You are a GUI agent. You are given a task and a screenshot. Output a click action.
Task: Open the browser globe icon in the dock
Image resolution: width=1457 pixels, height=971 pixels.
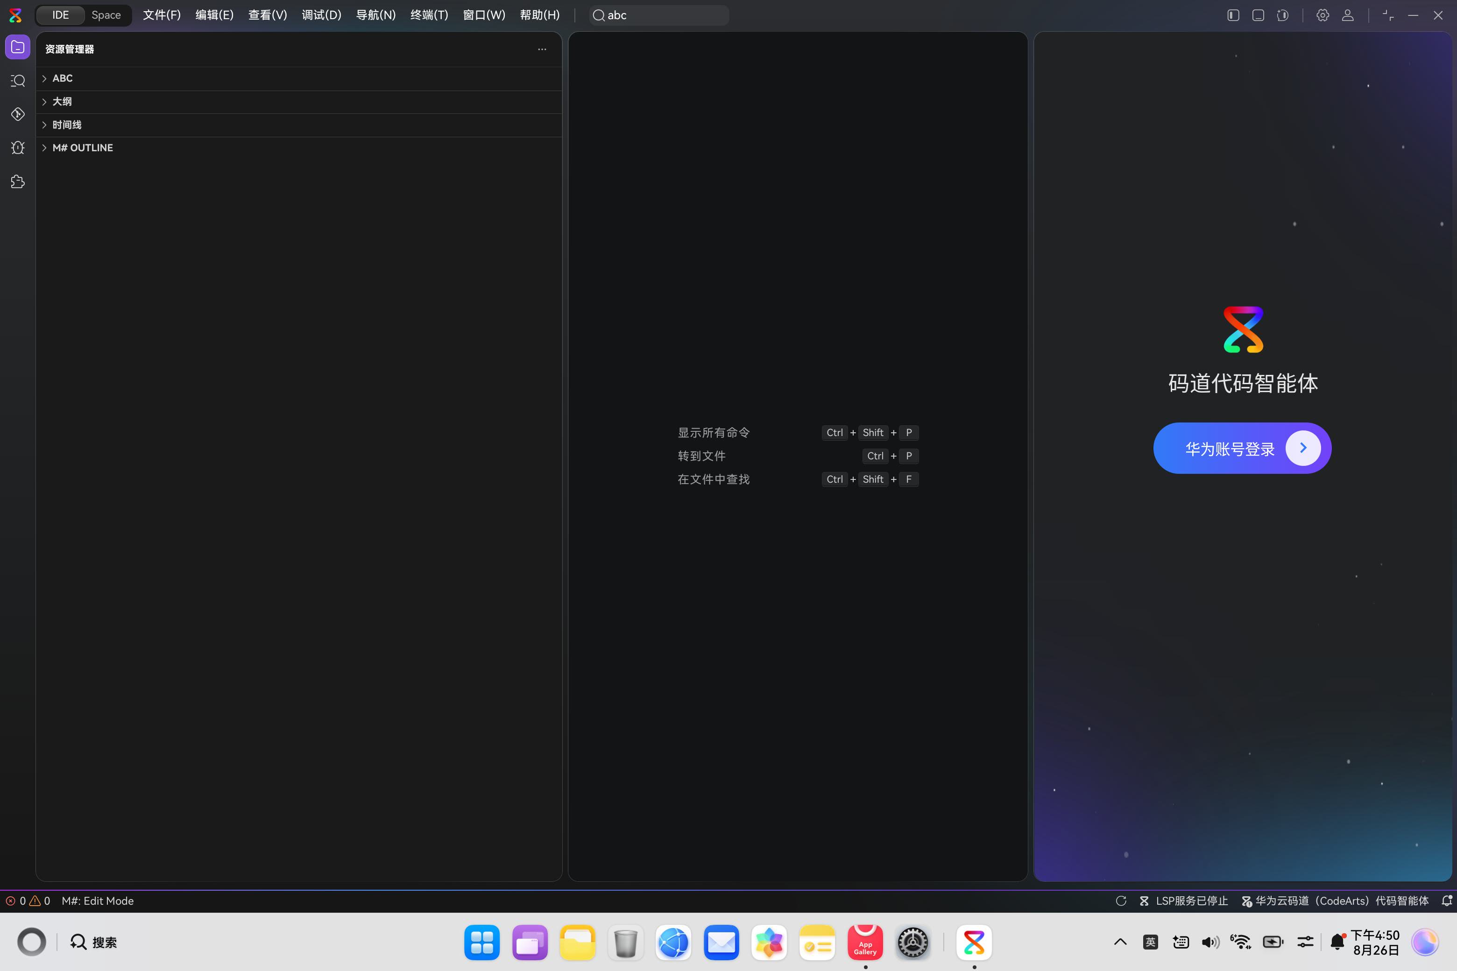673,943
